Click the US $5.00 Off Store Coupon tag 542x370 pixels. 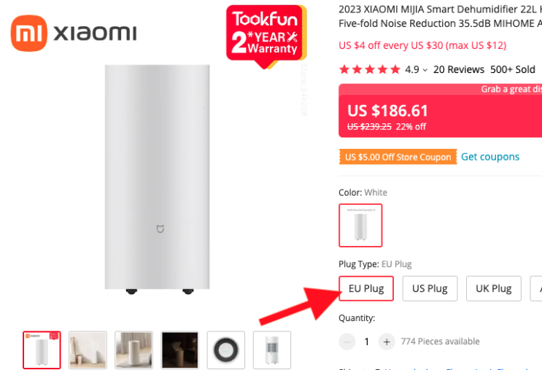click(398, 157)
